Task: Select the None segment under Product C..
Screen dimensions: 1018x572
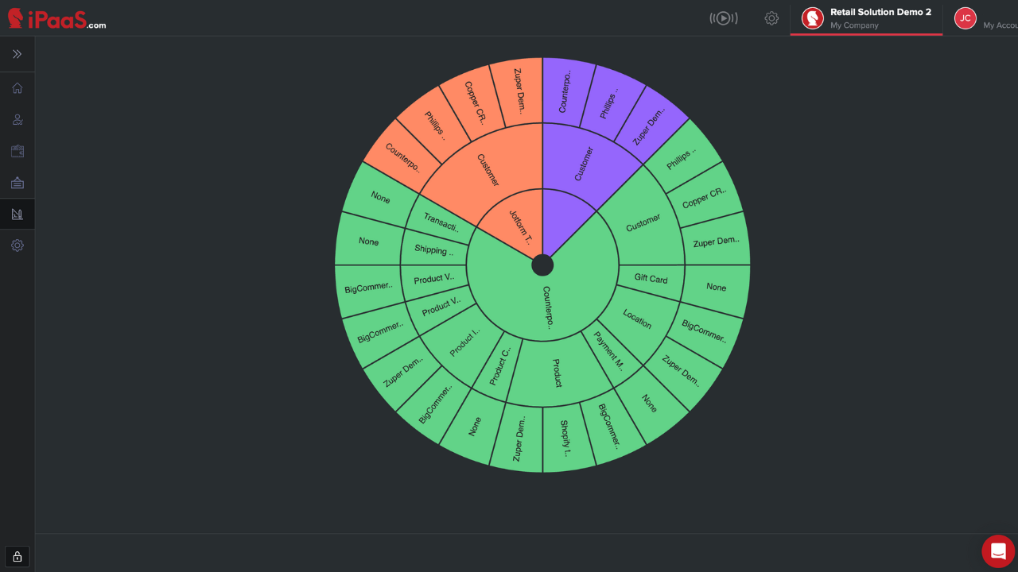Action: [x=475, y=426]
